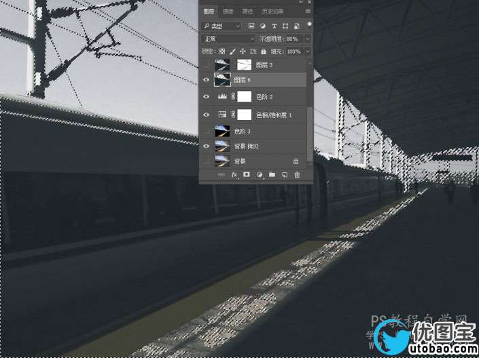Filter layers by pixel layer icon
Screen dimensions: 479x358
point(251,26)
